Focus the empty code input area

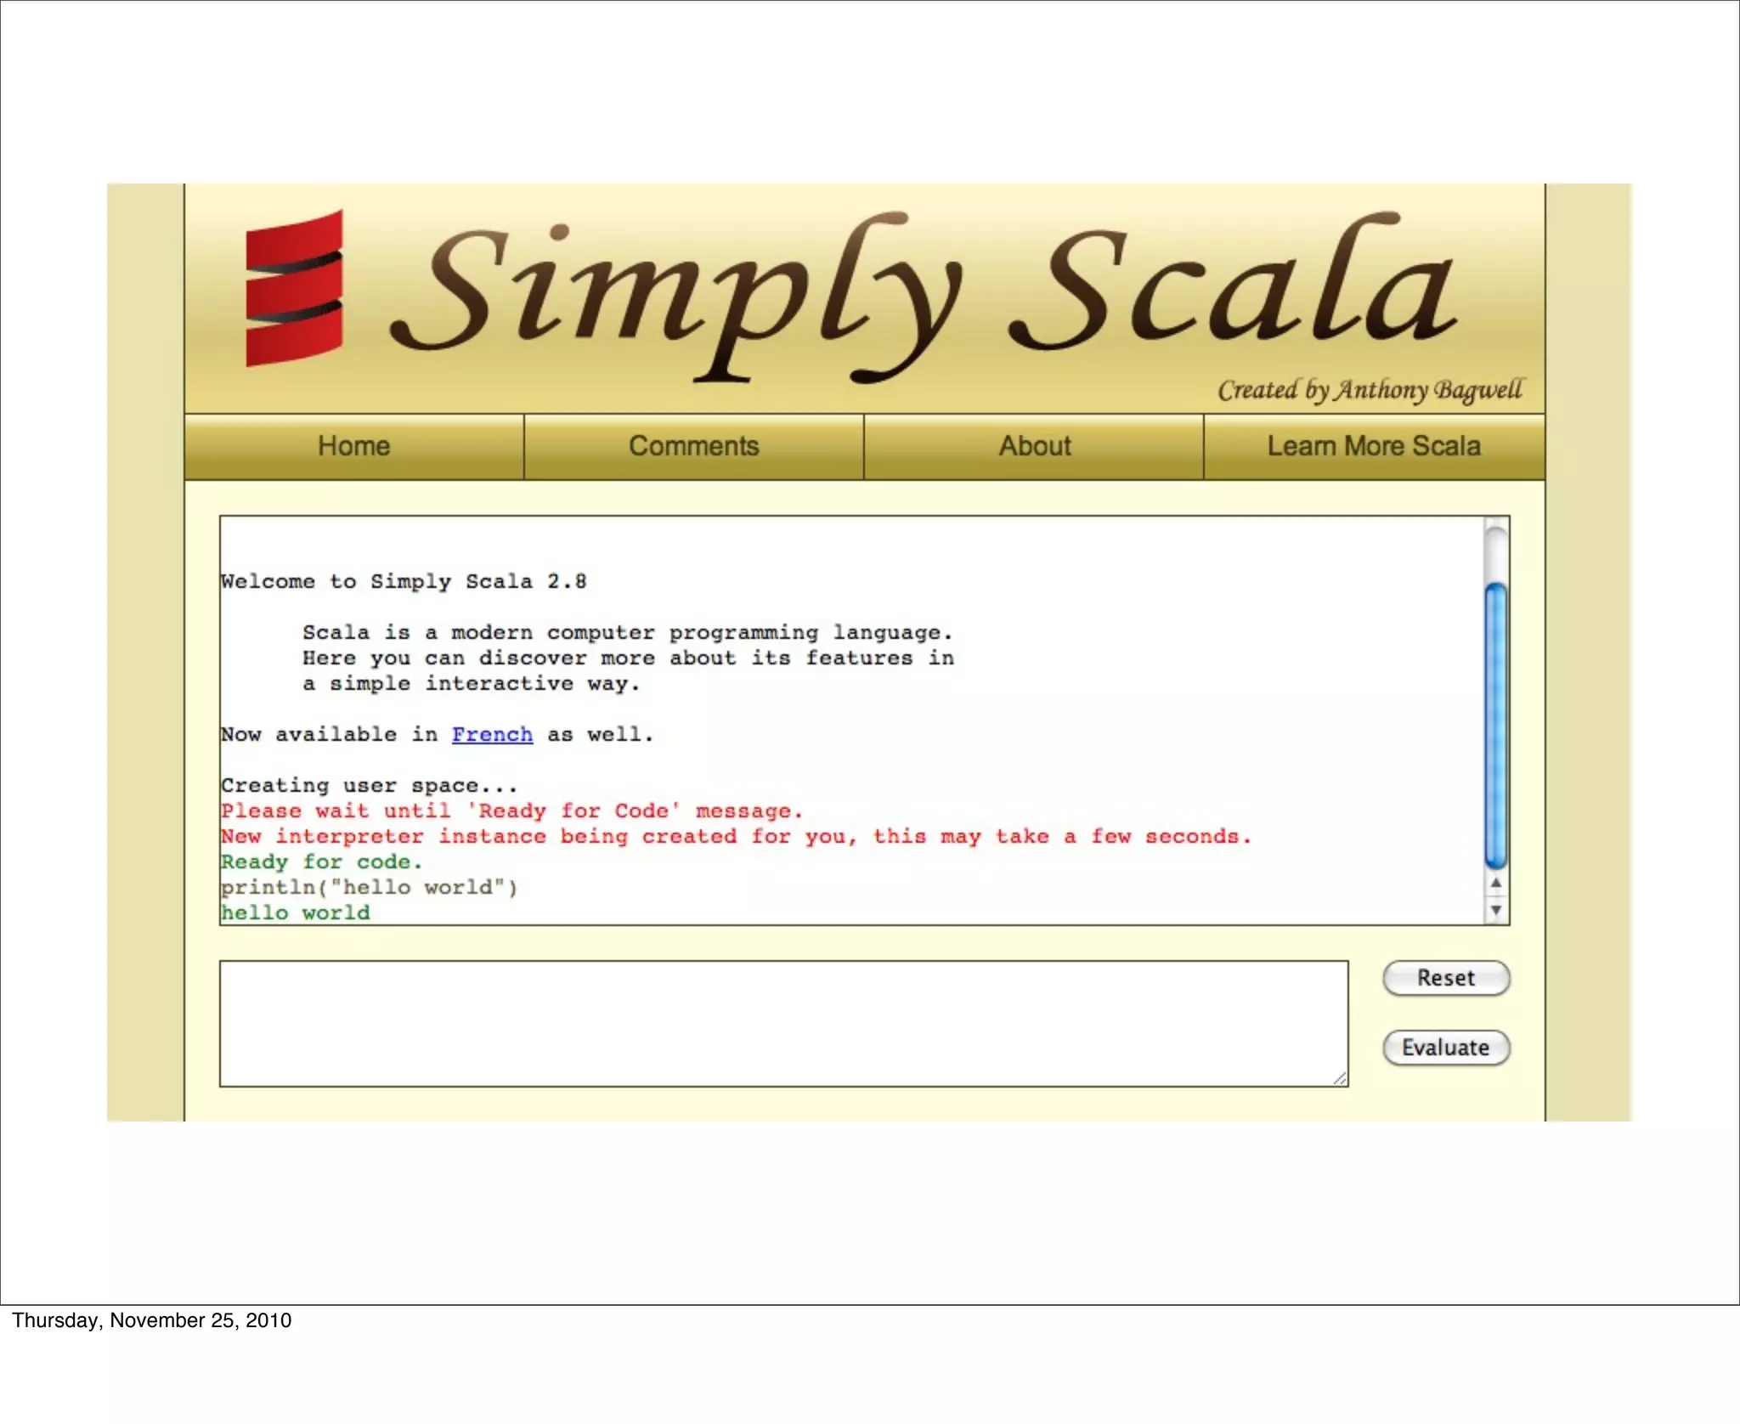click(783, 1024)
